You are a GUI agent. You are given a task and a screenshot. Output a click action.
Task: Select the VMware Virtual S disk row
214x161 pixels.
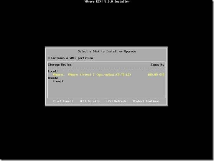click(x=106, y=75)
